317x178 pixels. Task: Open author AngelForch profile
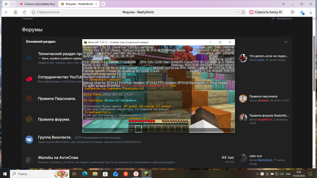(265, 120)
